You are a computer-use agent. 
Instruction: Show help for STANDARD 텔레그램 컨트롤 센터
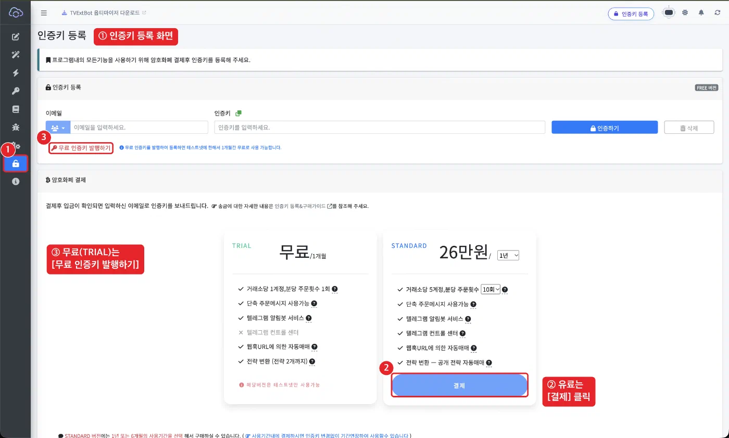pos(462,333)
